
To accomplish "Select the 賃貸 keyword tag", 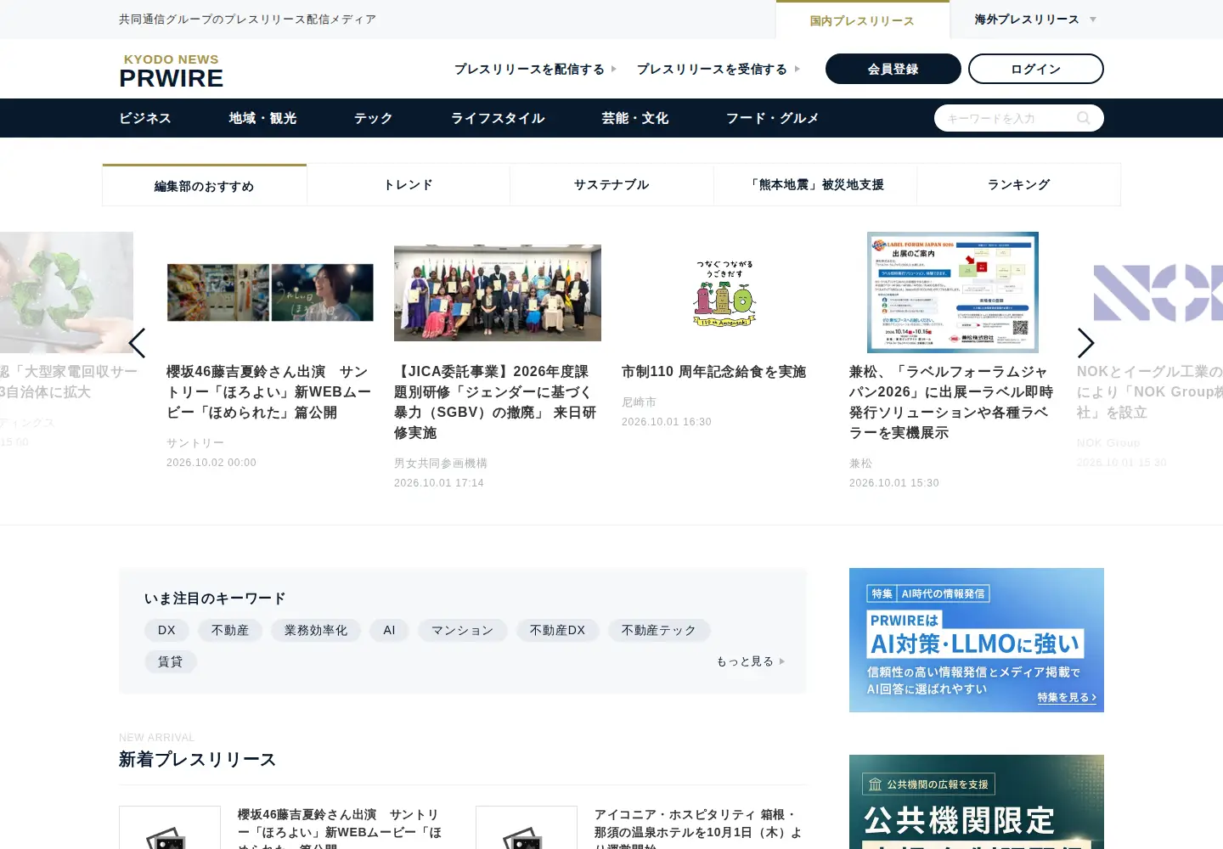I will tap(171, 661).
